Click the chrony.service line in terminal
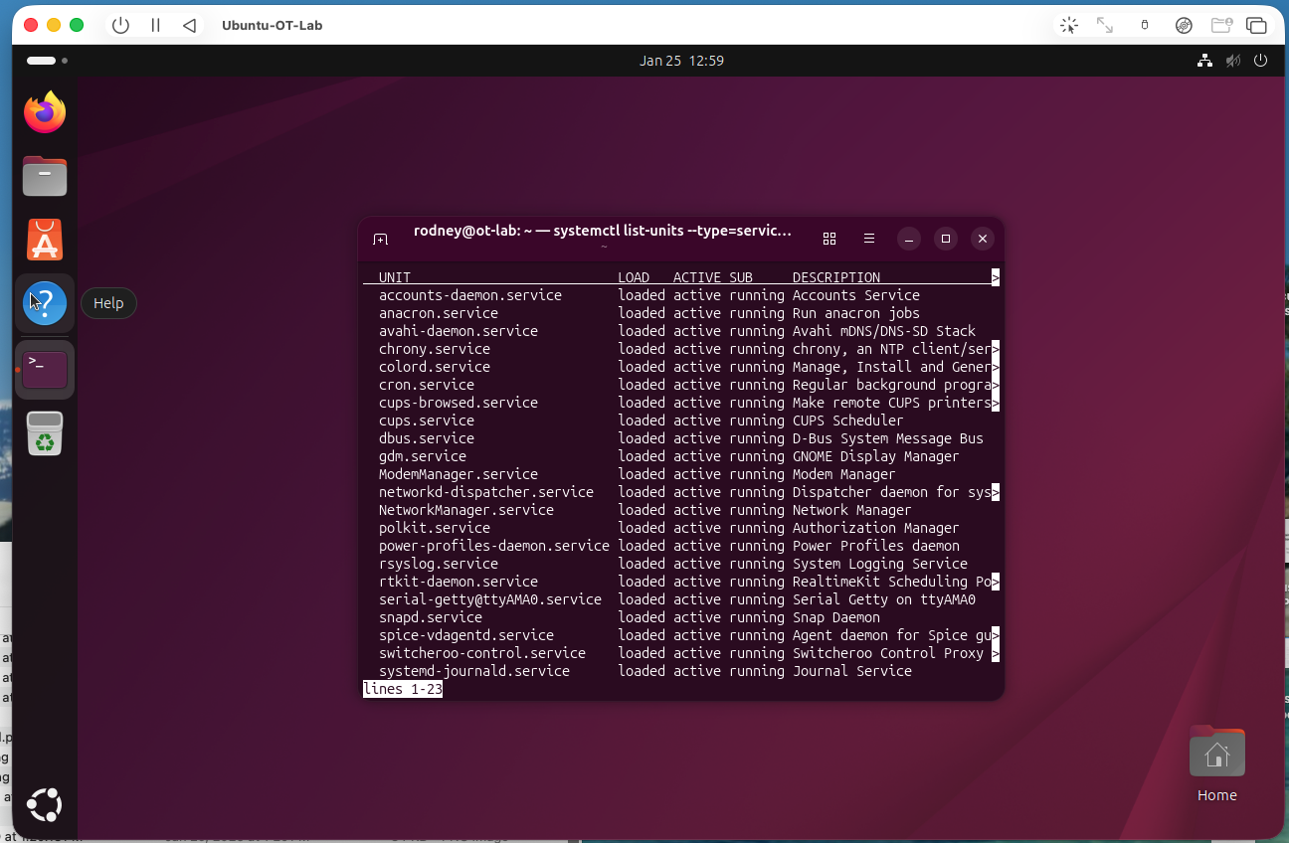 click(x=435, y=349)
